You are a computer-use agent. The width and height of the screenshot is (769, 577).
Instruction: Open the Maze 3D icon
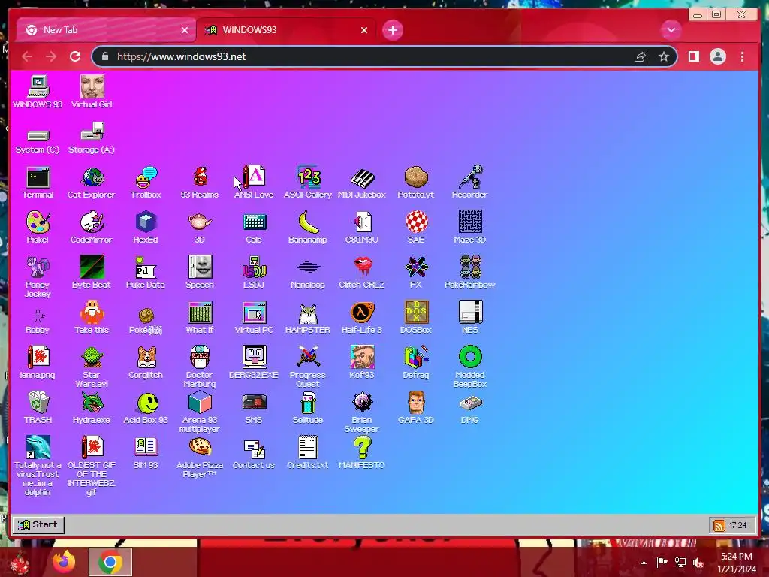pos(470,227)
